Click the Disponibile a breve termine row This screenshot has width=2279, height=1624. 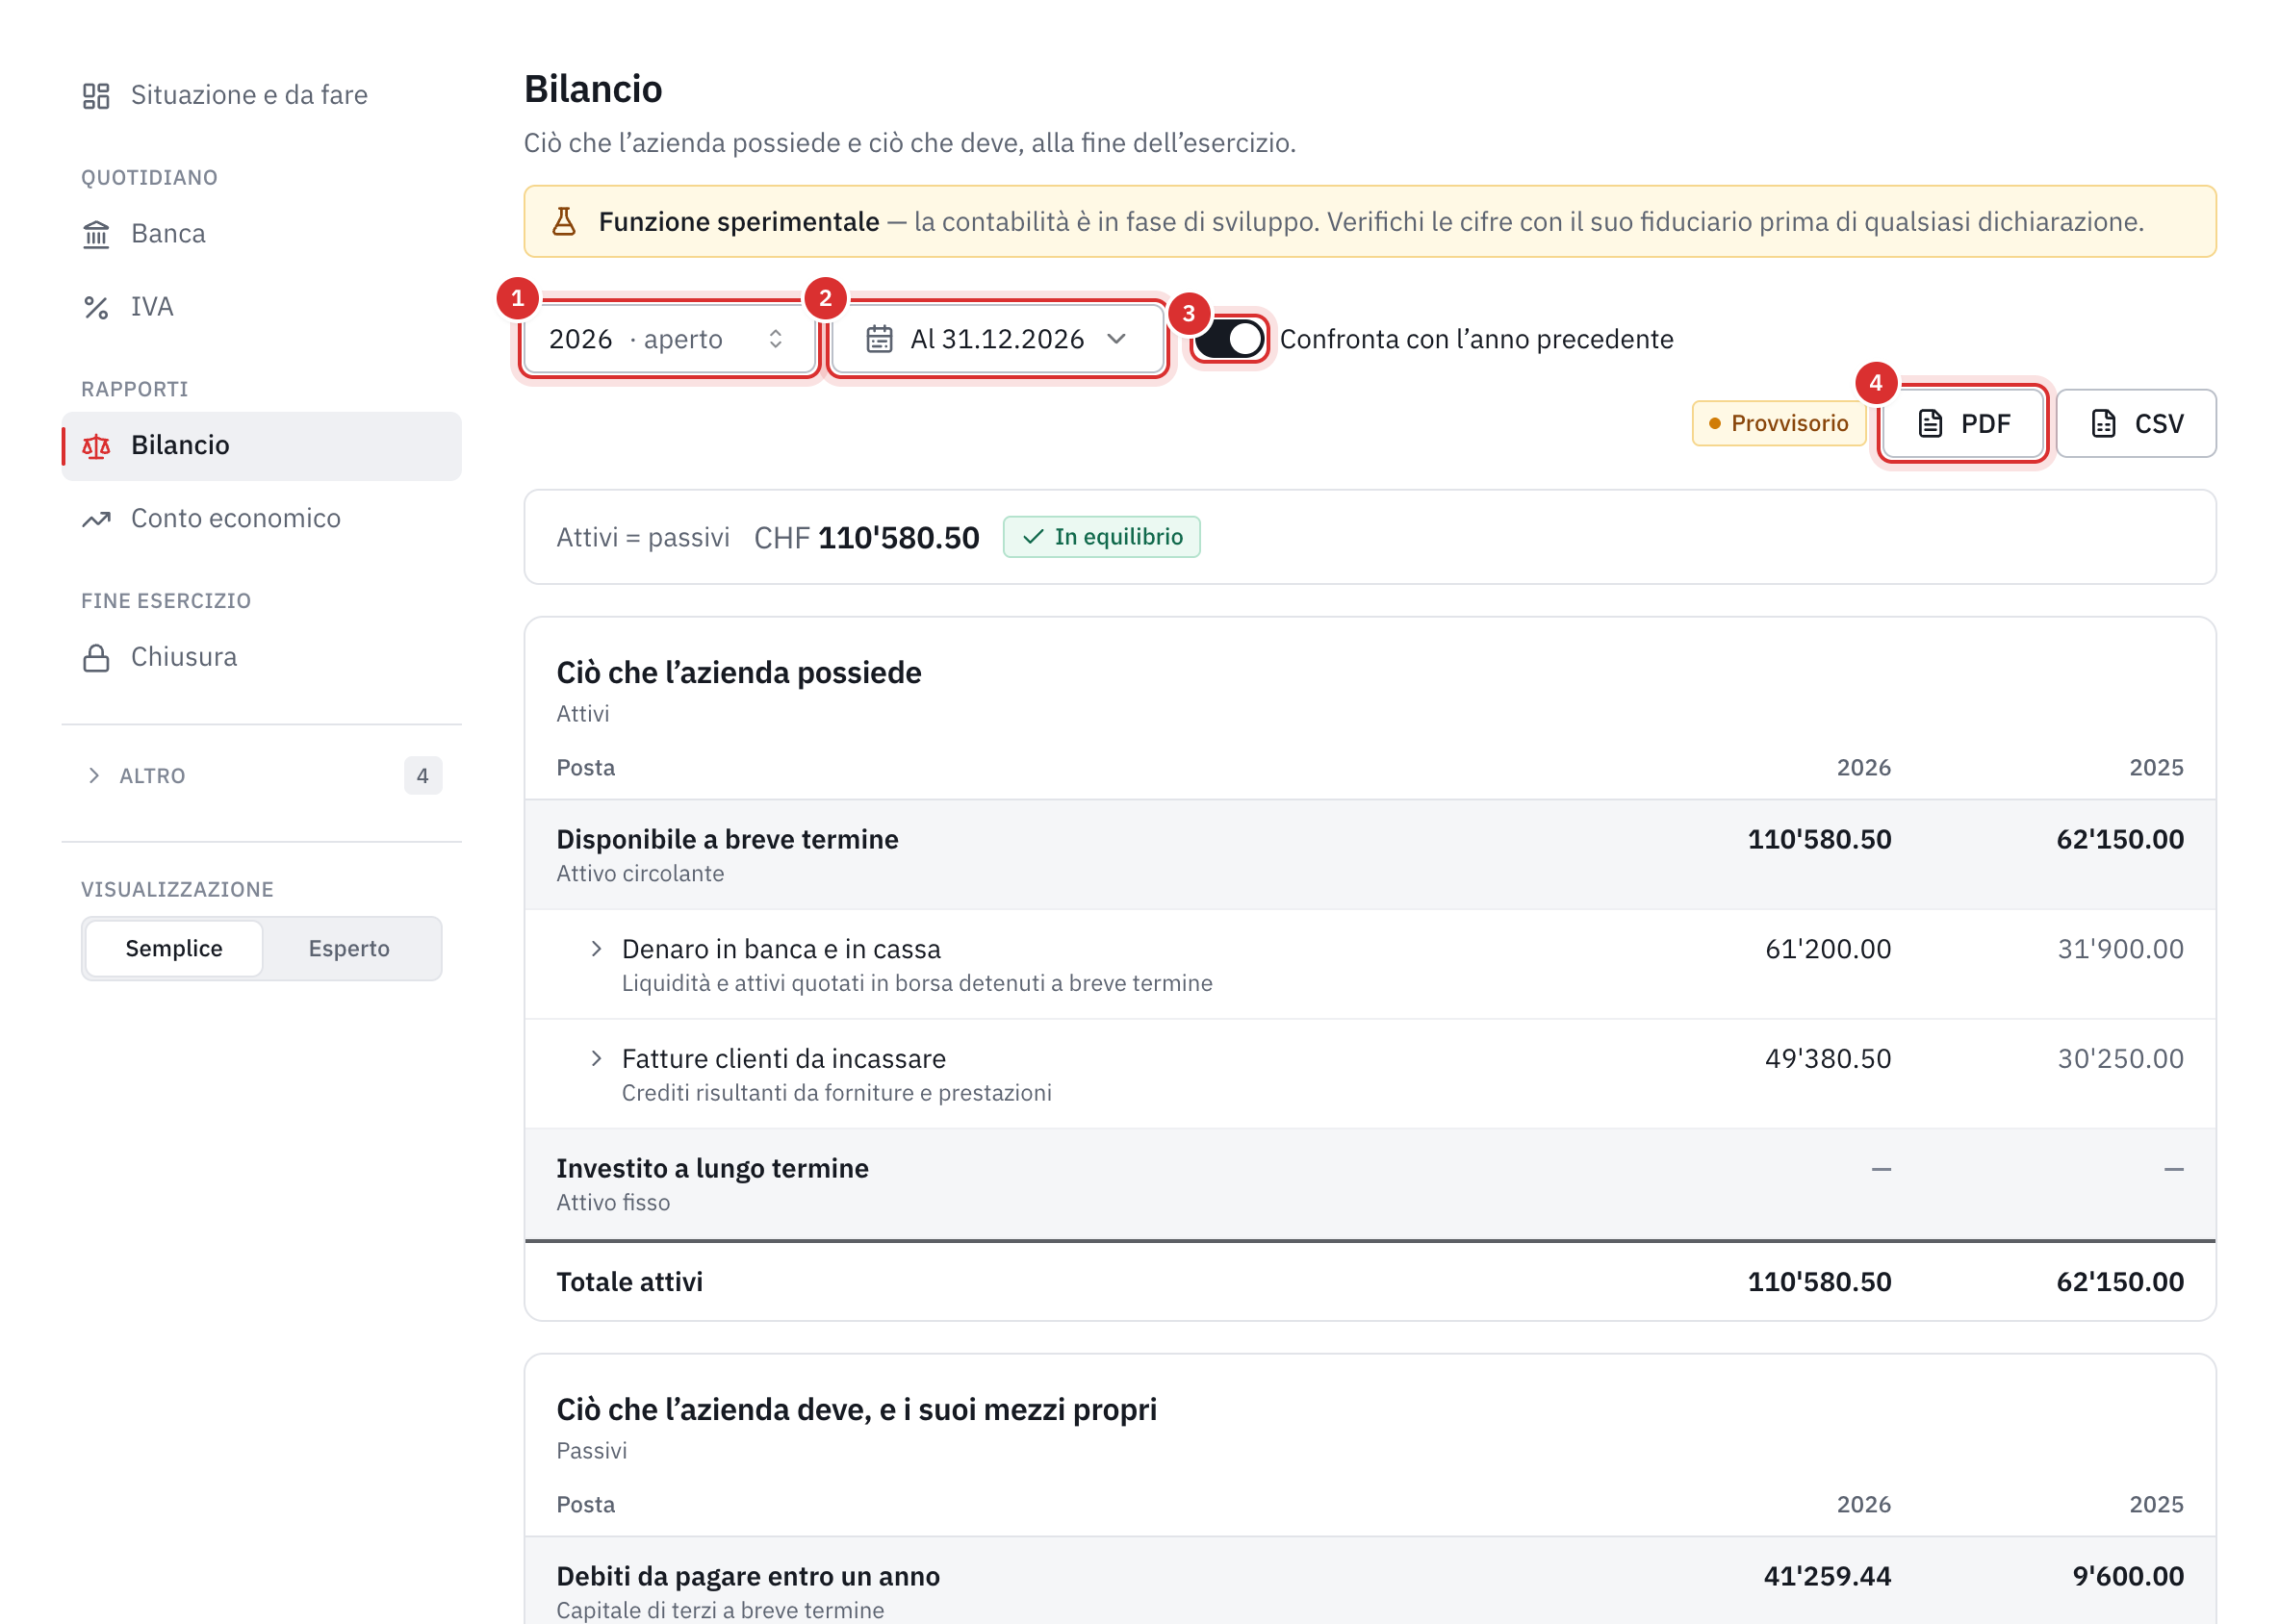pos(1370,855)
